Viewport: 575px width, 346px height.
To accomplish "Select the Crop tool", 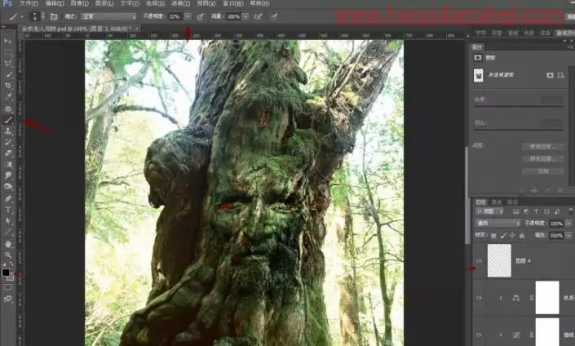I will [x=7, y=86].
